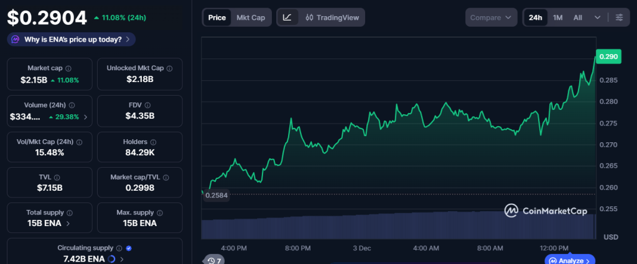Click the circulating supply verified badge

pos(129,248)
